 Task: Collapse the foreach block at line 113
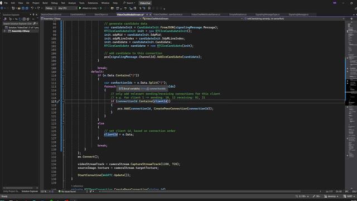coord(63,87)
